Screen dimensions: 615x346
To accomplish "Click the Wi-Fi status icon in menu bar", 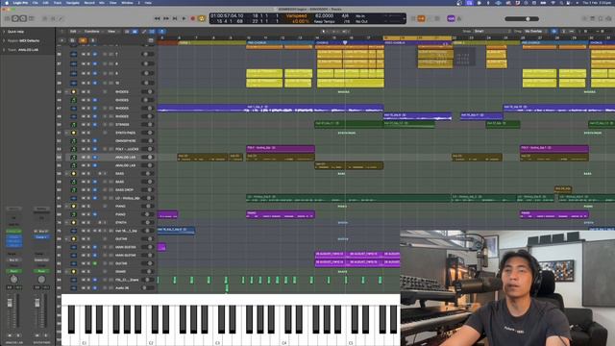I will pos(553,3).
